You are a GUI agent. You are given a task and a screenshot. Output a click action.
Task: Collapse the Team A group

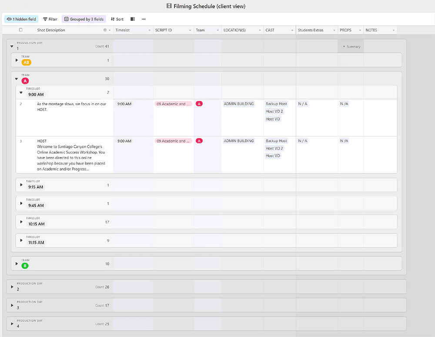pos(16,79)
